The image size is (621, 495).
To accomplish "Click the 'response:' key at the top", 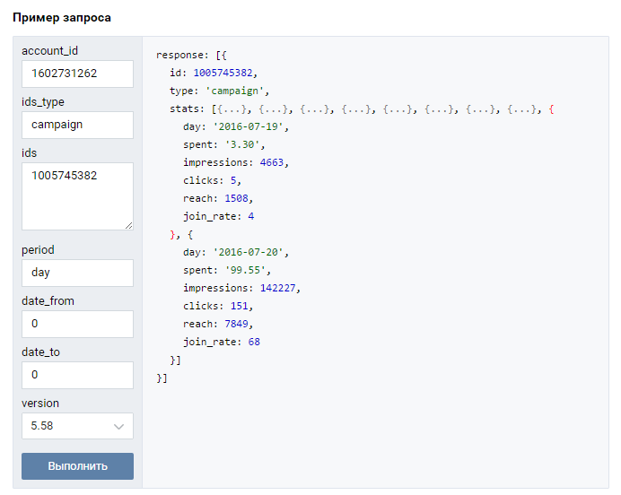I will click(x=182, y=55).
